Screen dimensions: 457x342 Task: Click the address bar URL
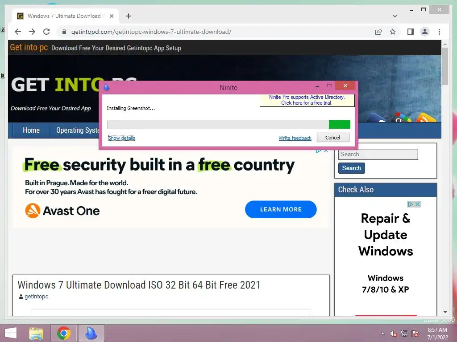tap(151, 32)
